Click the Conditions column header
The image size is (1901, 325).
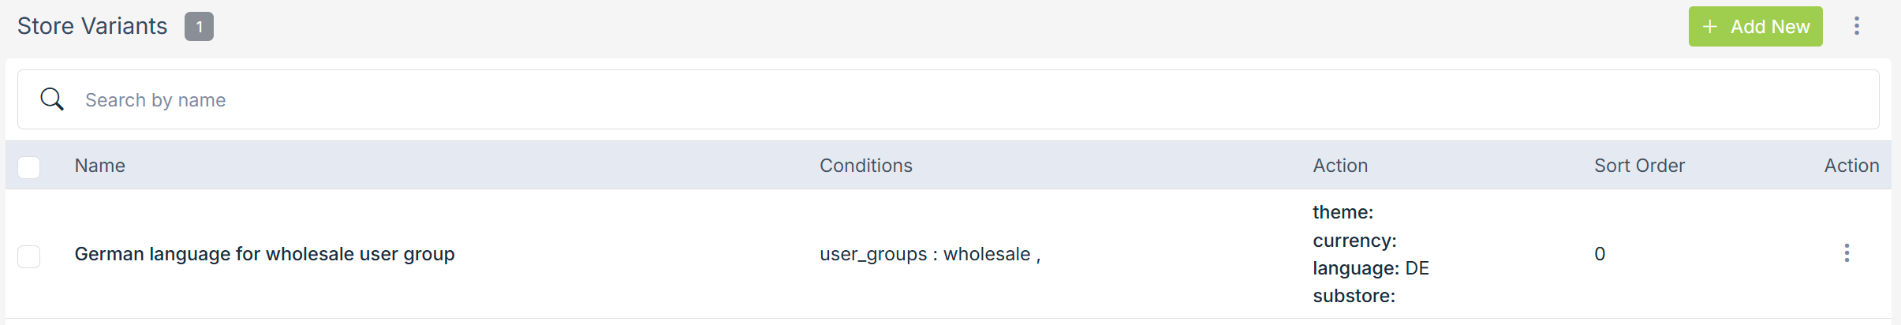865,166
